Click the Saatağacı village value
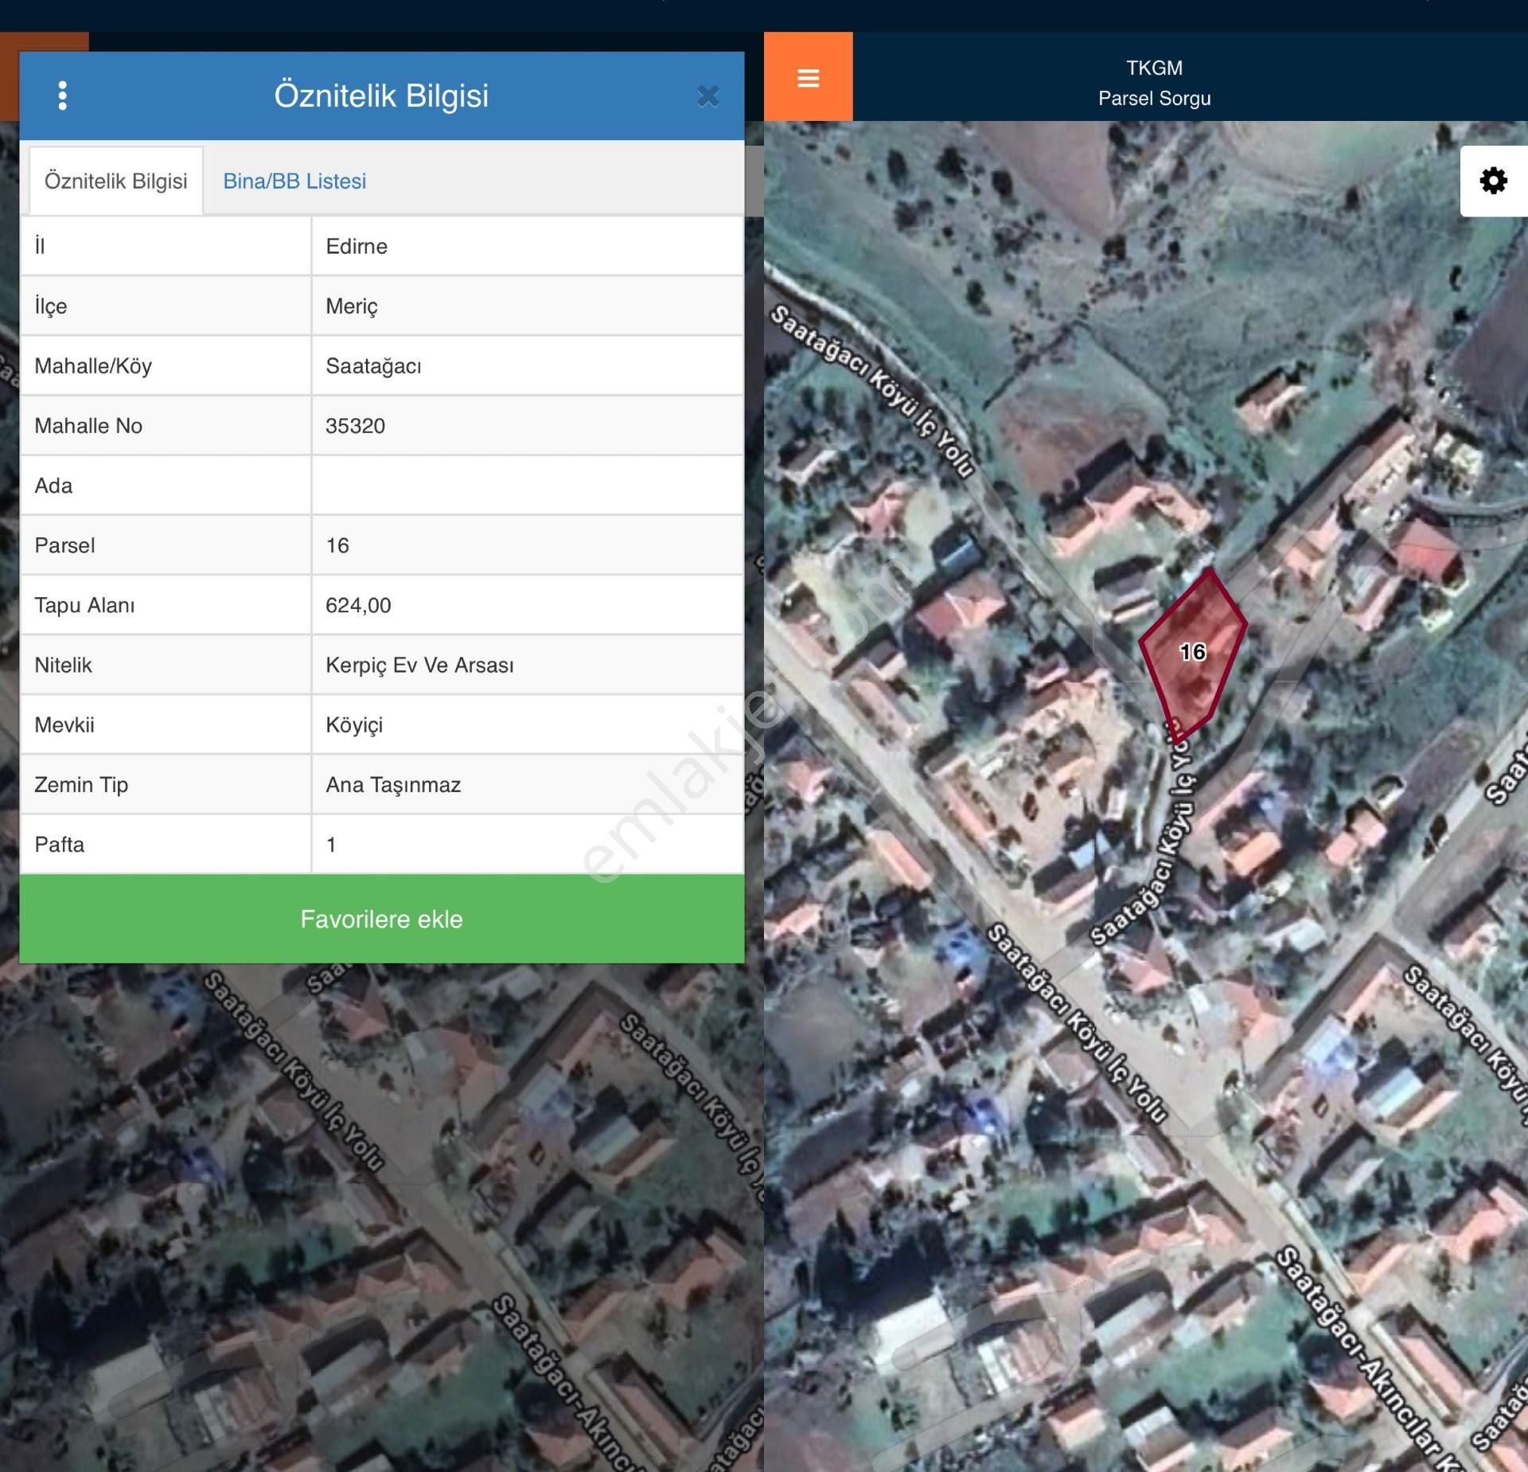 [x=373, y=366]
